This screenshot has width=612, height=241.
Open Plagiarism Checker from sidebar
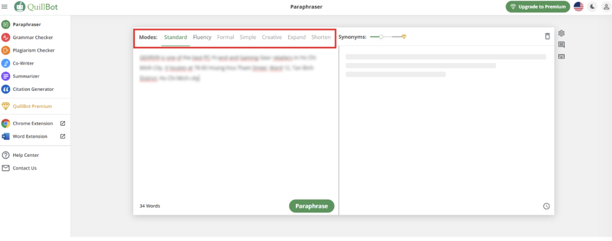(x=33, y=50)
